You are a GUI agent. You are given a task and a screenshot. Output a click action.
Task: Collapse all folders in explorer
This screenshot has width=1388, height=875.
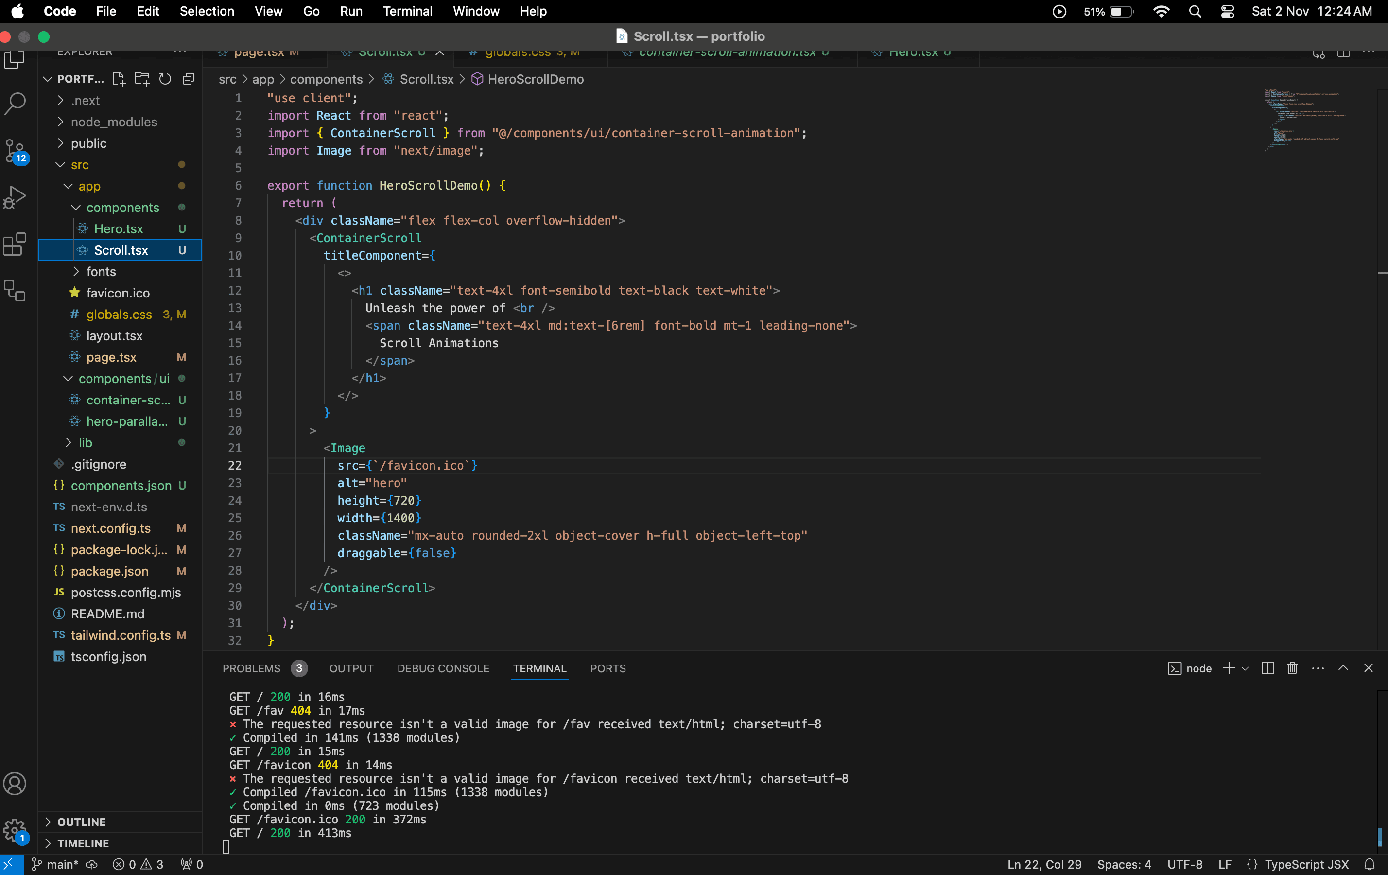189,79
